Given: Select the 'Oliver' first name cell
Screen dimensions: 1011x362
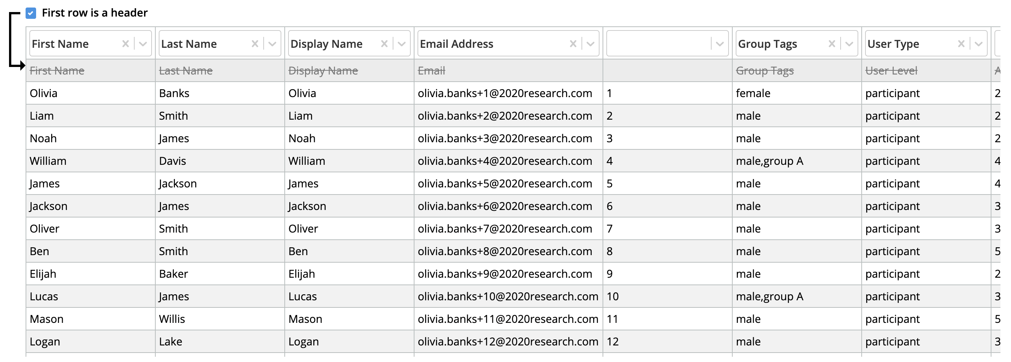Looking at the screenshot, I should tap(91, 228).
